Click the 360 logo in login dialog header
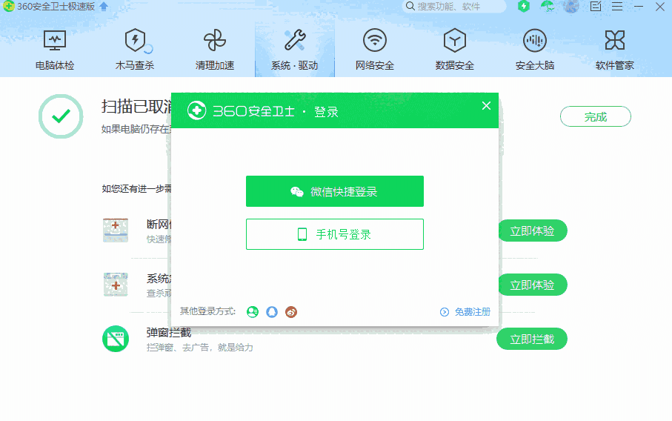The width and height of the screenshot is (672, 421). [x=197, y=110]
